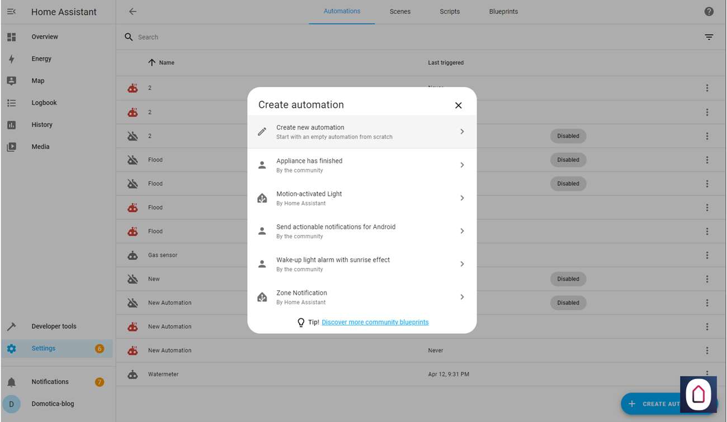This screenshot has width=727, height=422.
Task: Open the help question mark icon
Action: 709,12
